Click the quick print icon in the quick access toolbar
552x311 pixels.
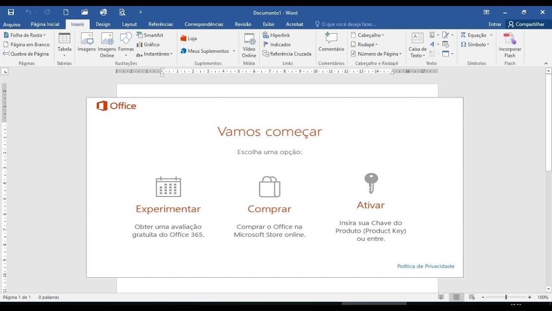(103, 12)
